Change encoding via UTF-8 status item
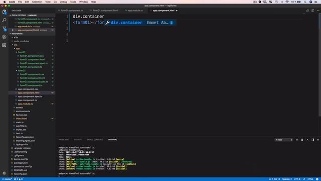The width and height of the screenshot is (321, 181). [x=297, y=179]
